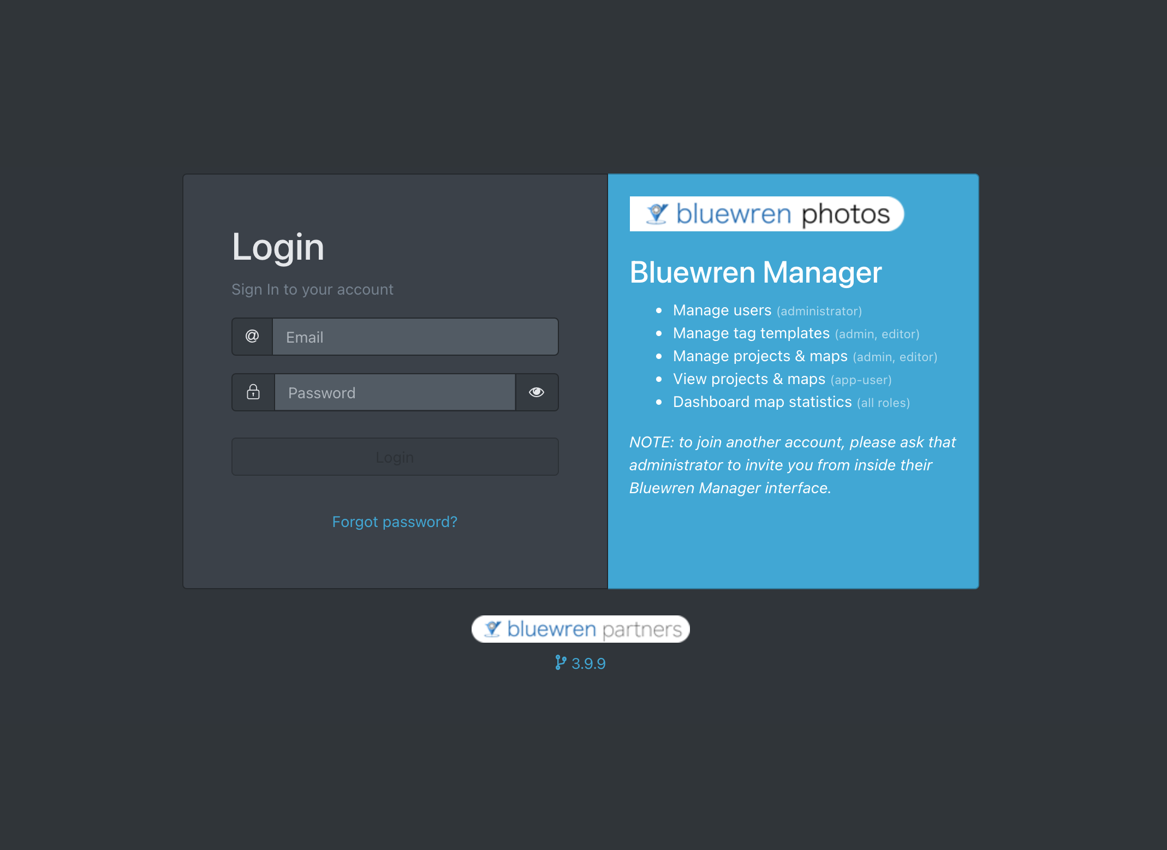
Task: Click the bluewren partners badge
Action: (581, 629)
